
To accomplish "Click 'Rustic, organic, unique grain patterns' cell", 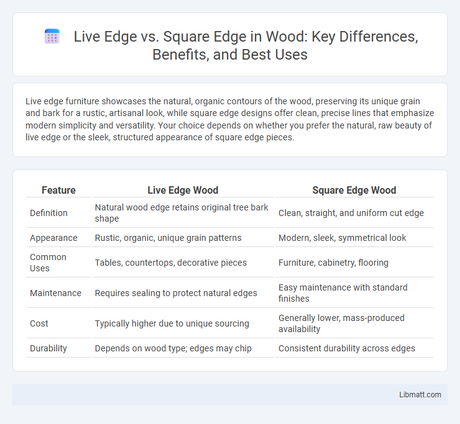I will click(x=168, y=238).
